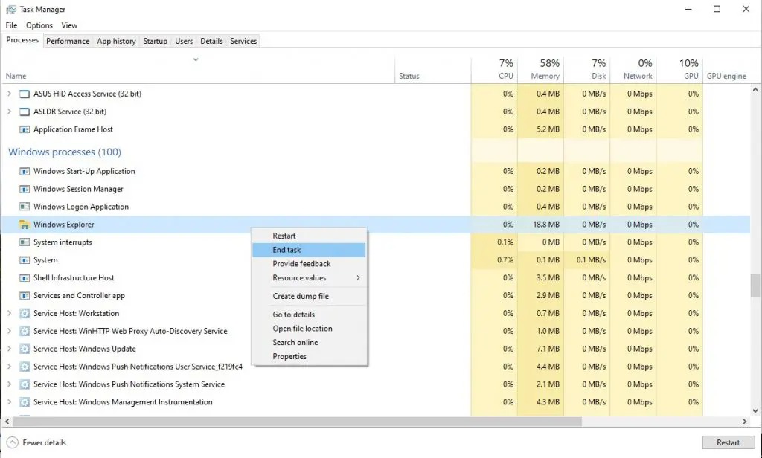Click the Windows Explorer folder icon
The image size is (762, 458).
point(25,225)
